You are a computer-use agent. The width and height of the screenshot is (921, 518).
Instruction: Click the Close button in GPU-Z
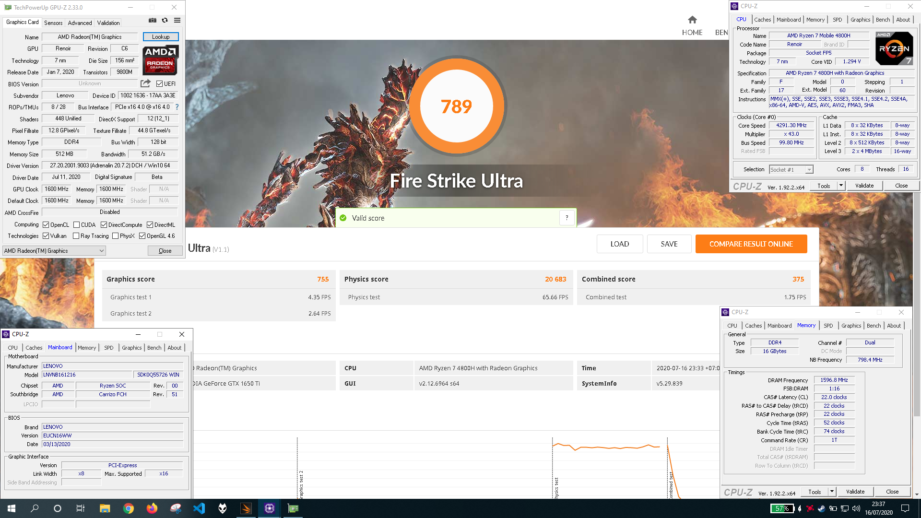tap(165, 251)
